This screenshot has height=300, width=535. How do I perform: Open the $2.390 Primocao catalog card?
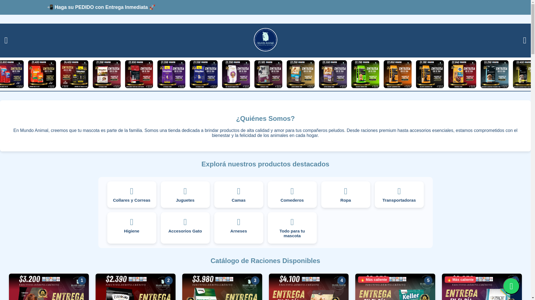[135, 287]
